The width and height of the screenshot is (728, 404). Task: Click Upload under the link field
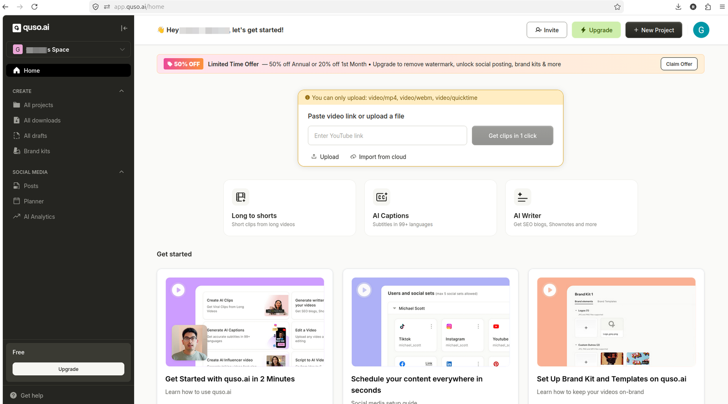pos(325,157)
